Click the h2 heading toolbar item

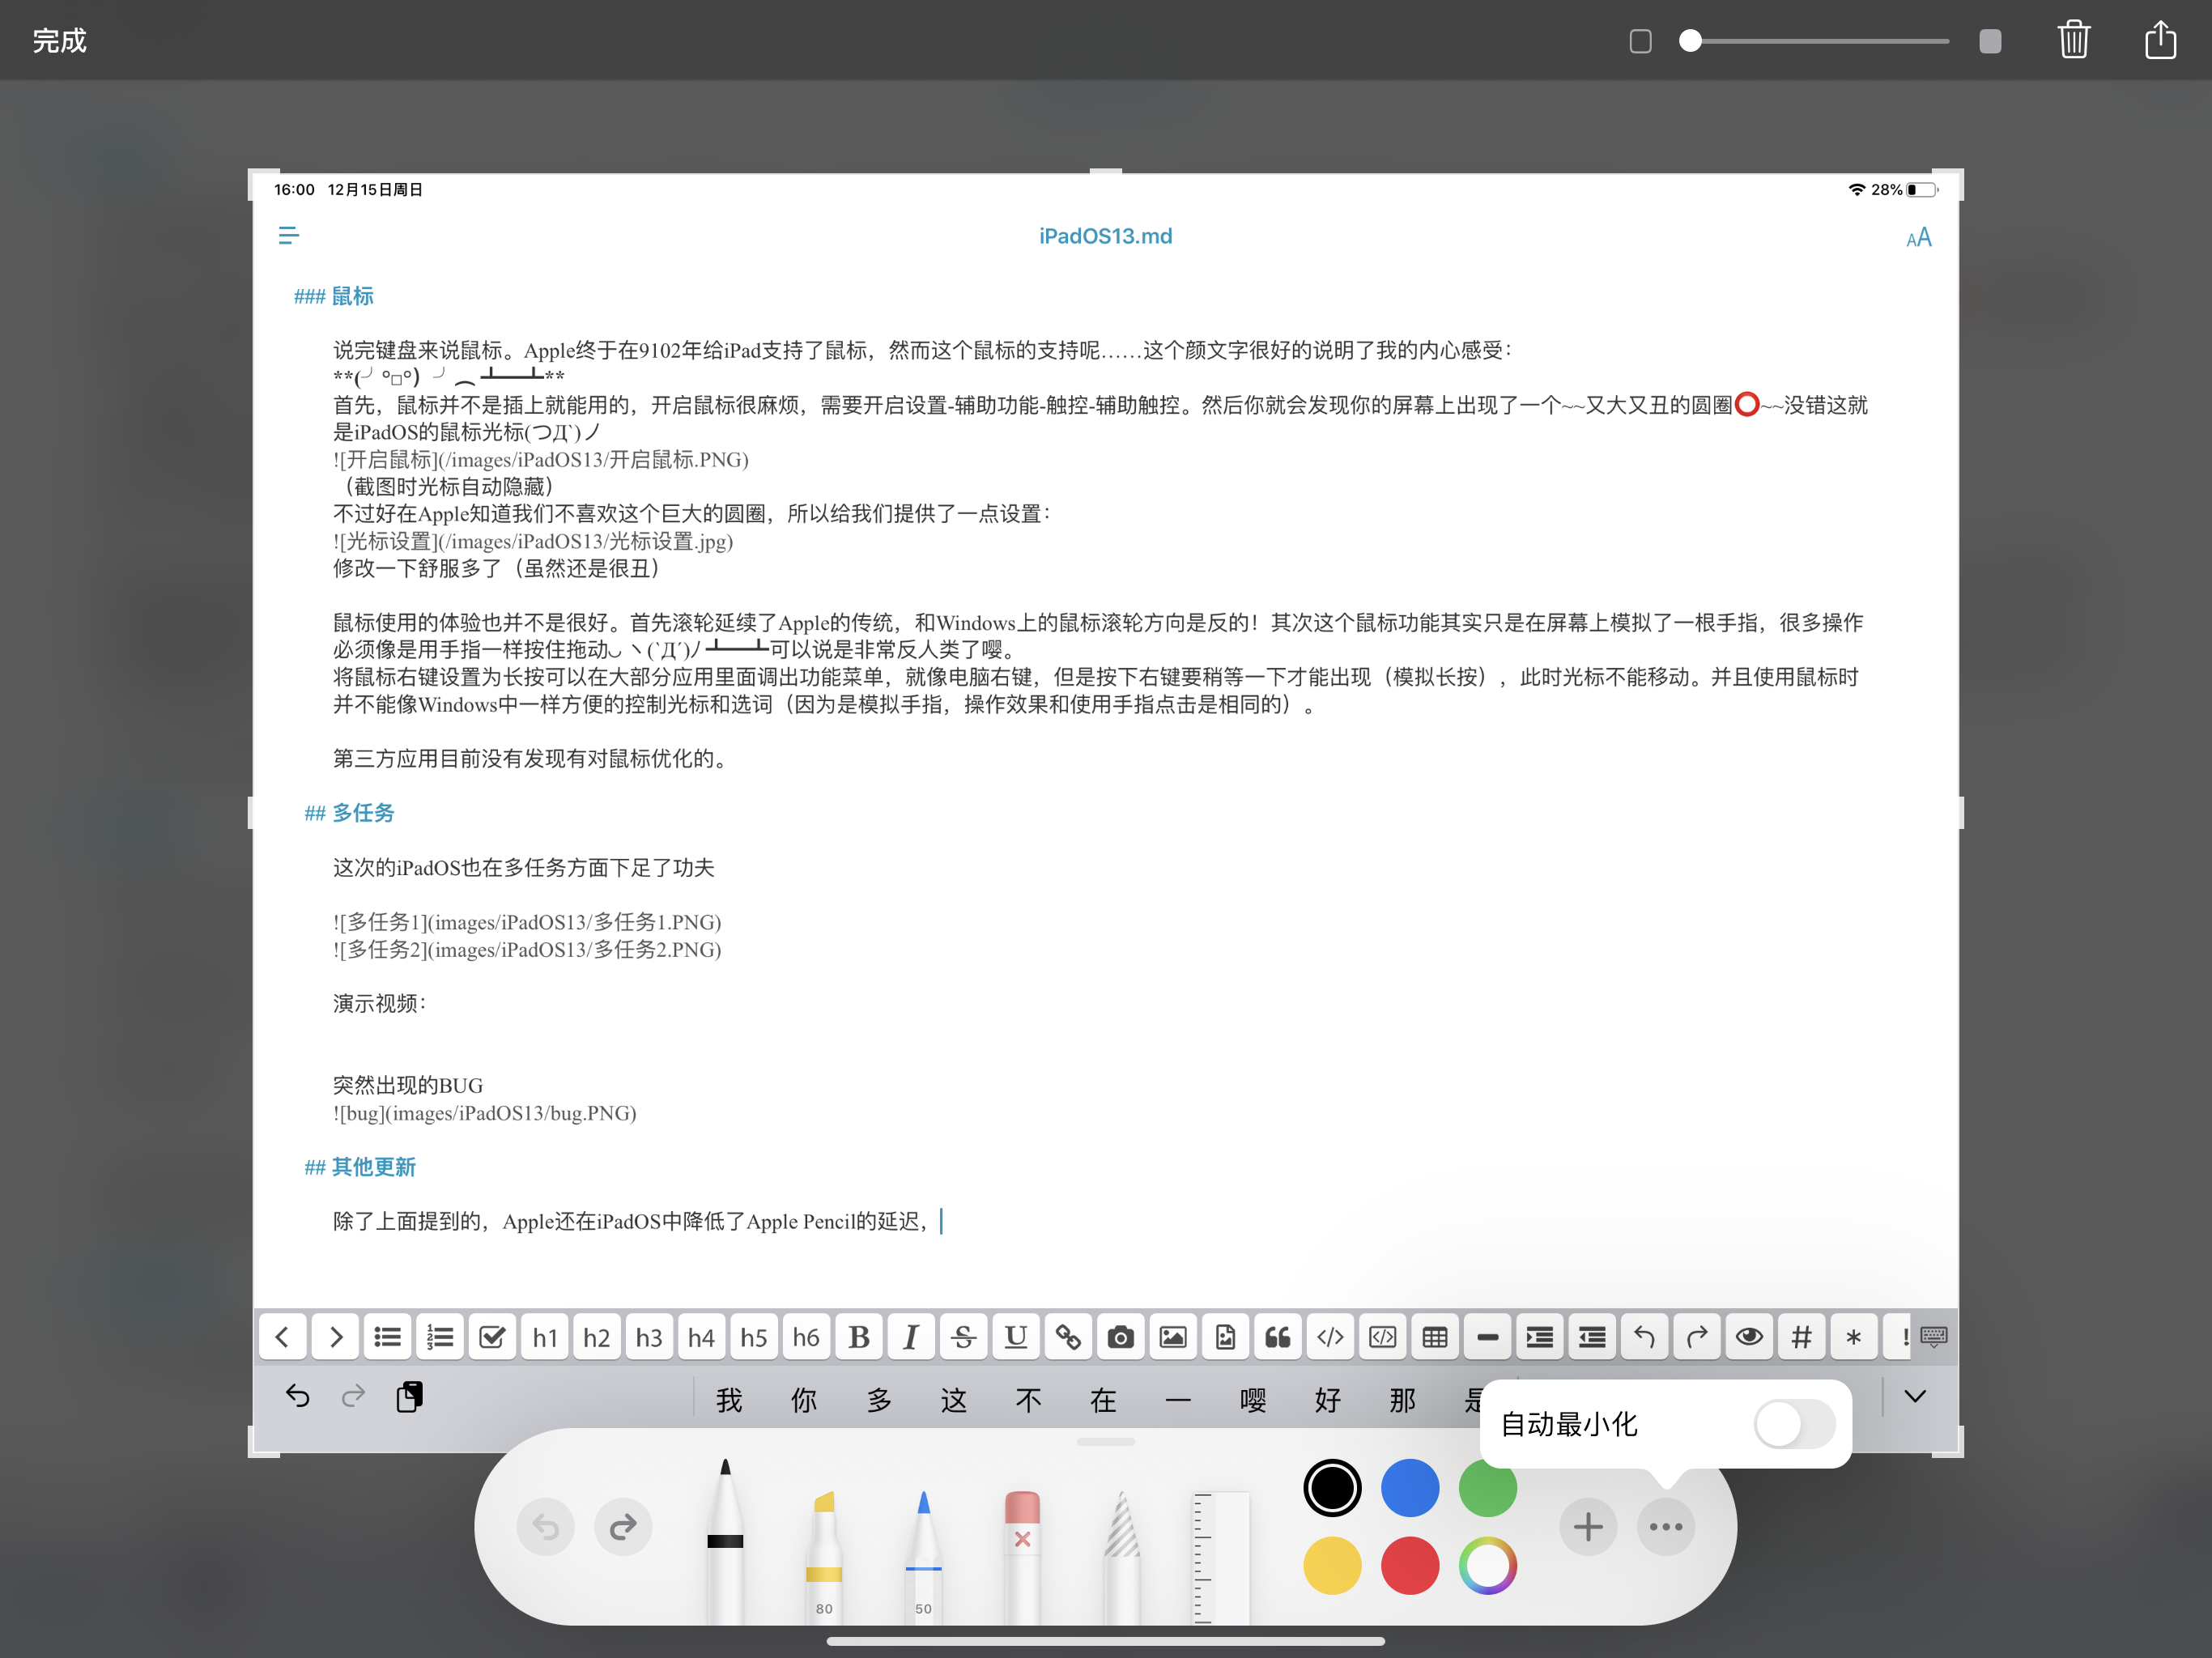coord(597,1337)
